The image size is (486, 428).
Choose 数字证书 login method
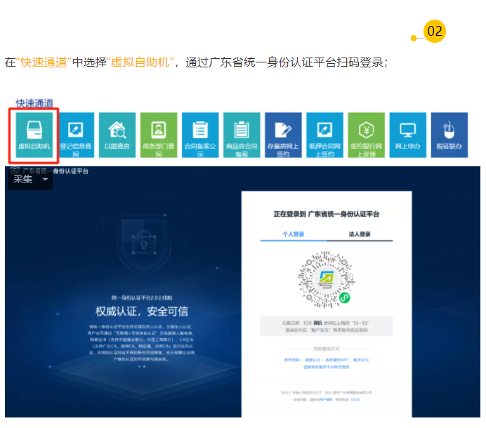click(x=361, y=360)
